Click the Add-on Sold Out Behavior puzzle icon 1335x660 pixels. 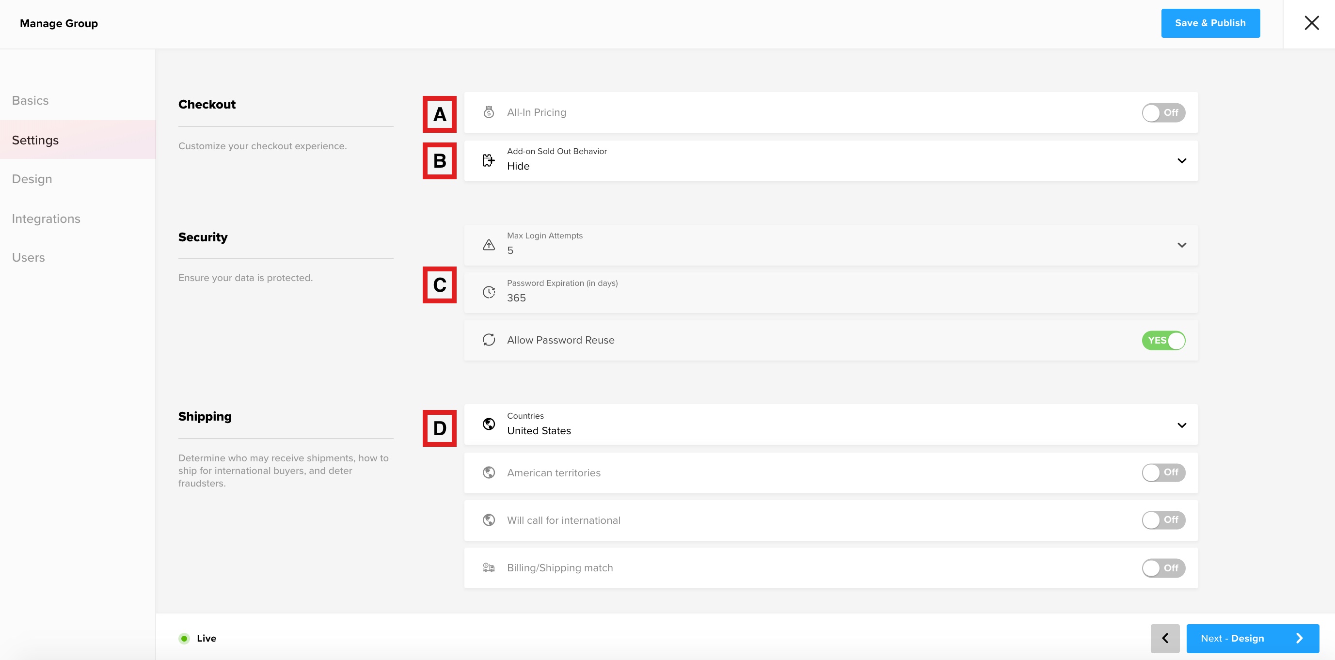489,160
